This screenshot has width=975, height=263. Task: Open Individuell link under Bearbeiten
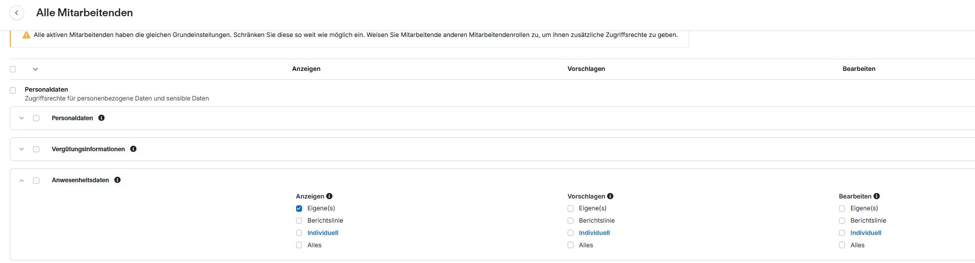coord(866,233)
